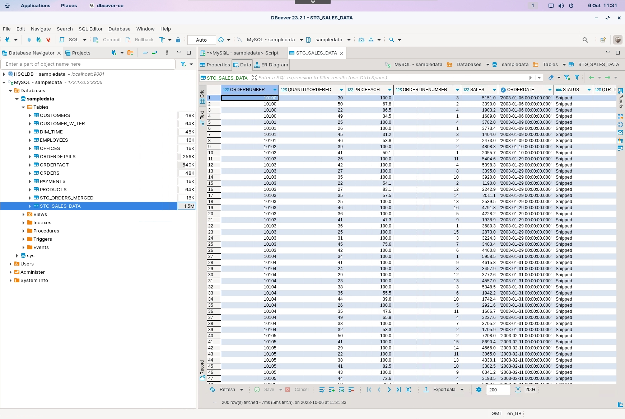
Task: Switch result view to Text mode
Action: coord(202,118)
